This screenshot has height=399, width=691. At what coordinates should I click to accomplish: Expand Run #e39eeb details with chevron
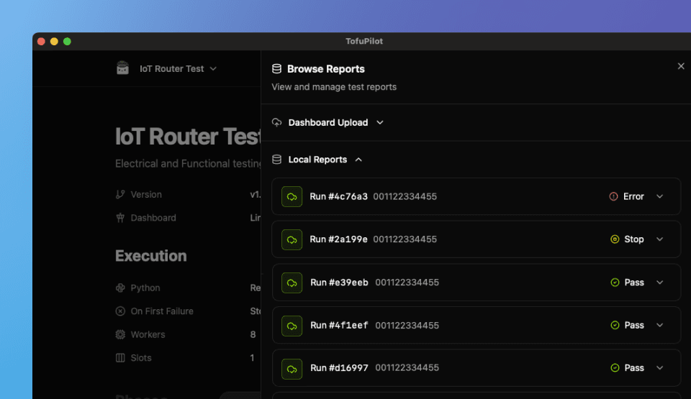coord(660,283)
